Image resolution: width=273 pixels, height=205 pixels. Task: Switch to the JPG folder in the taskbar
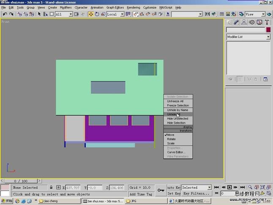coord(146,201)
